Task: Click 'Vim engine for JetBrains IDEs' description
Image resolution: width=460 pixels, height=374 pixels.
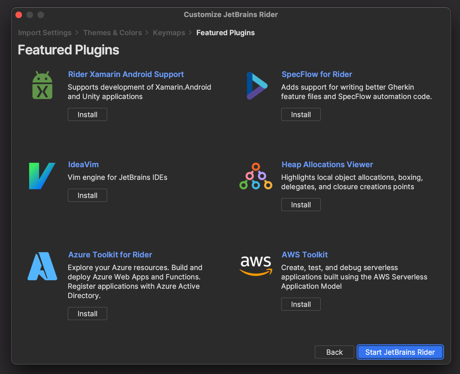Action: pyautogui.click(x=117, y=177)
